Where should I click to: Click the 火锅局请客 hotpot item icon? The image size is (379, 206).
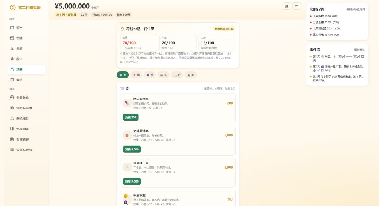[x=127, y=135]
